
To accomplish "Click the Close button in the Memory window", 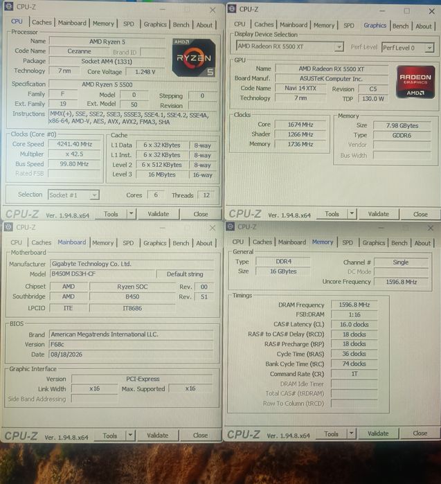I will click(x=420, y=433).
